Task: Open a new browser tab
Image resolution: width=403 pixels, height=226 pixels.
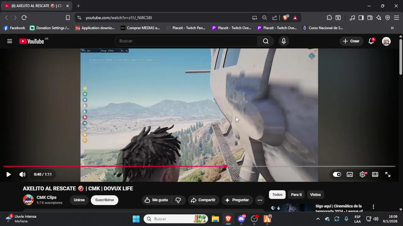Action: pyautogui.click(x=78, y=6)
